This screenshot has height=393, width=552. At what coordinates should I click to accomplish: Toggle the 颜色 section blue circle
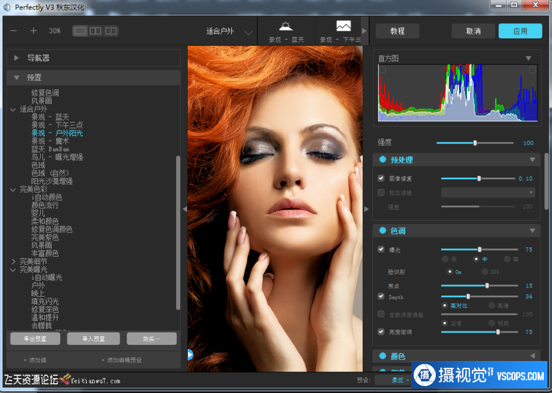click(383, 356)
